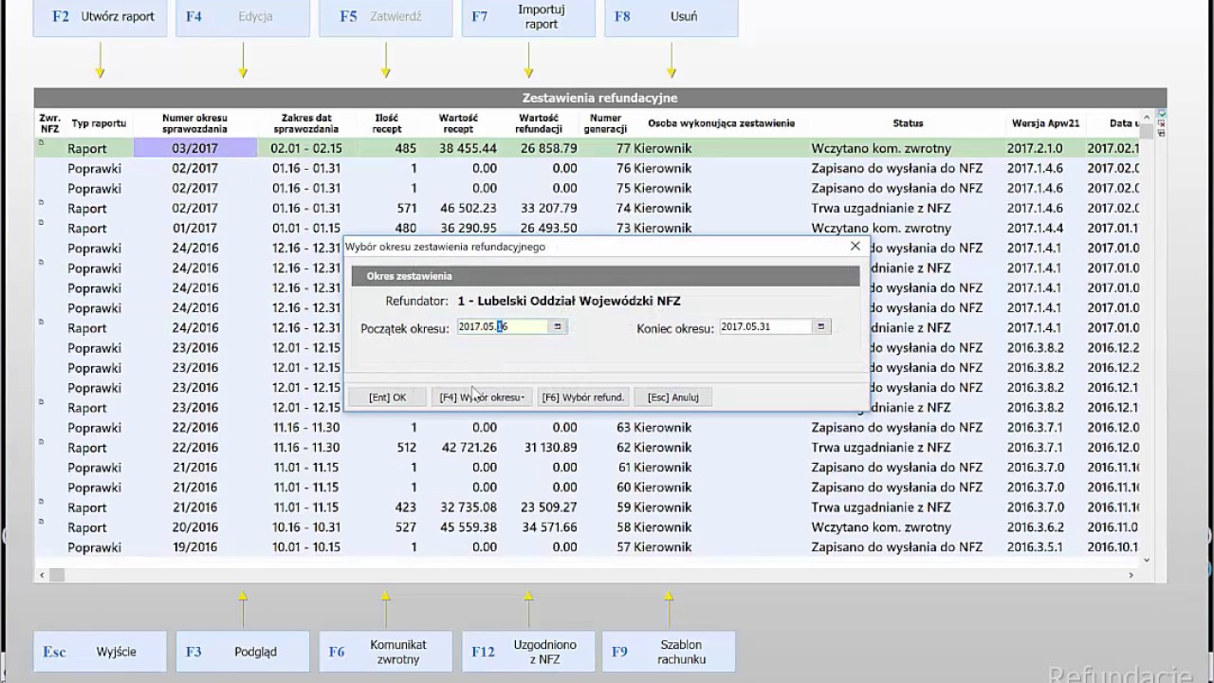Click version 2017.2.1.0 cell
1214x683 pixels.
pos(1035,149)
